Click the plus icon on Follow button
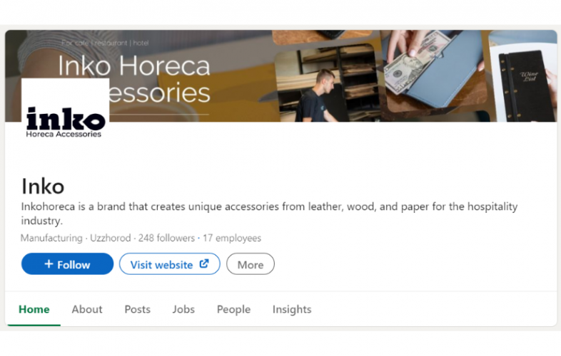Viewport: 561px width, 356px height. [x=49, y=263]
